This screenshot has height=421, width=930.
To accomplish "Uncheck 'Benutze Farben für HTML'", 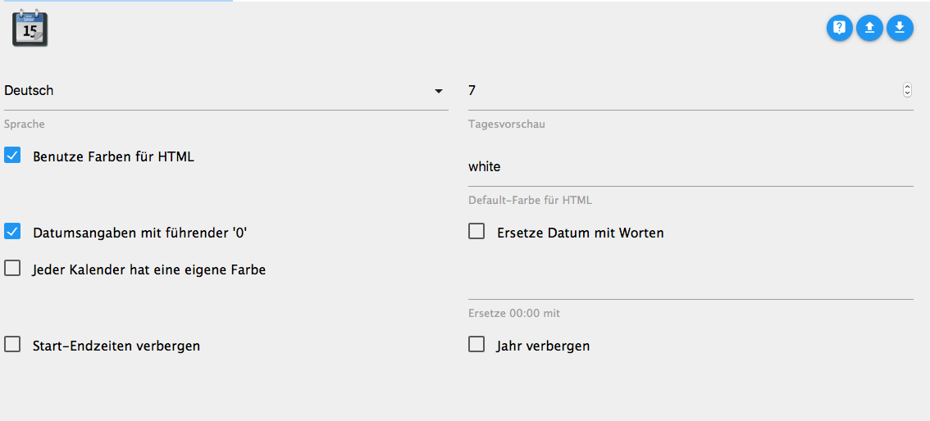I will [12, 156].
